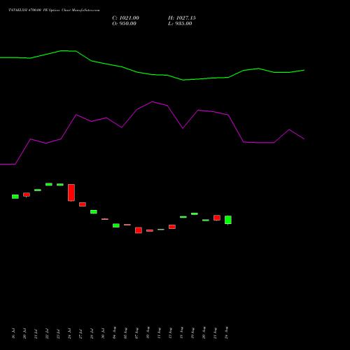The height and width of the screenshot is (350, 350).
Task: Click the lowest dip of the green line
Action: 183,80
